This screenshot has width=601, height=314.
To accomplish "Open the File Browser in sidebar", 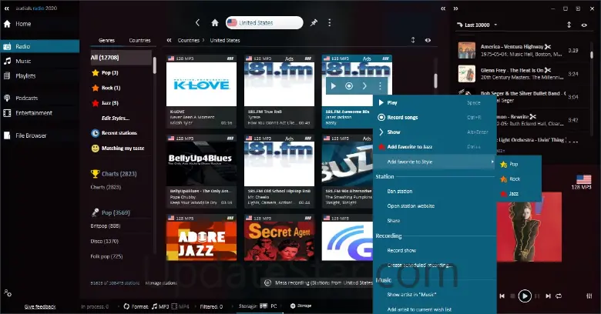I will click(31, 135).
